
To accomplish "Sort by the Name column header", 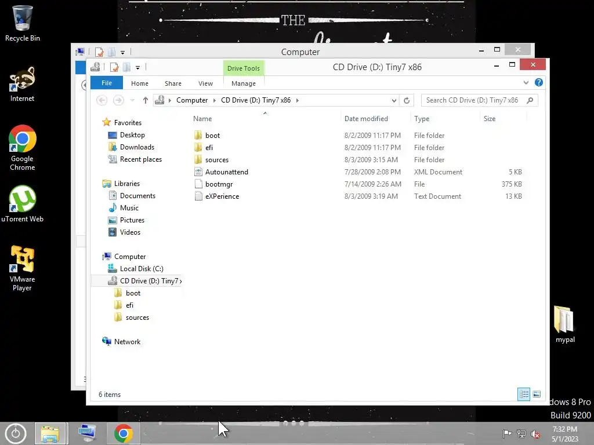I will pos(202,118).
